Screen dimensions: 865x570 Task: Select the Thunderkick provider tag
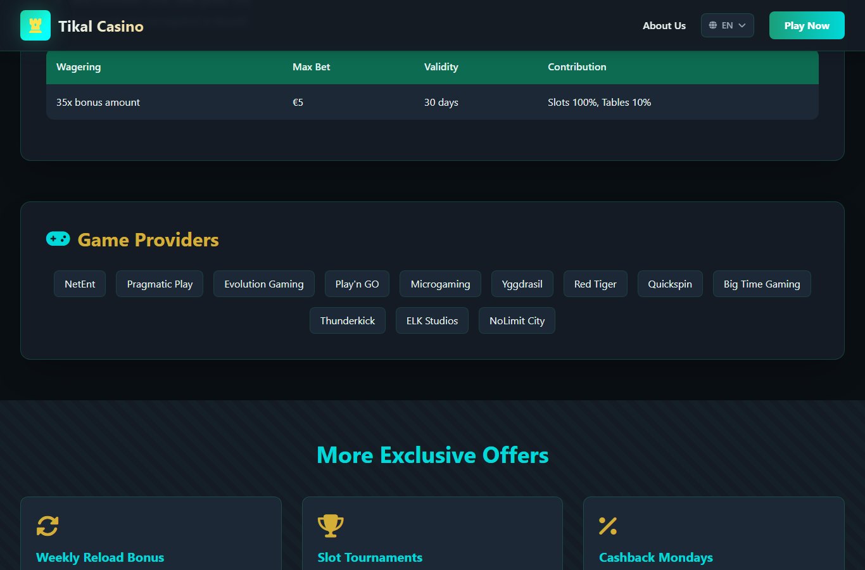348,320
